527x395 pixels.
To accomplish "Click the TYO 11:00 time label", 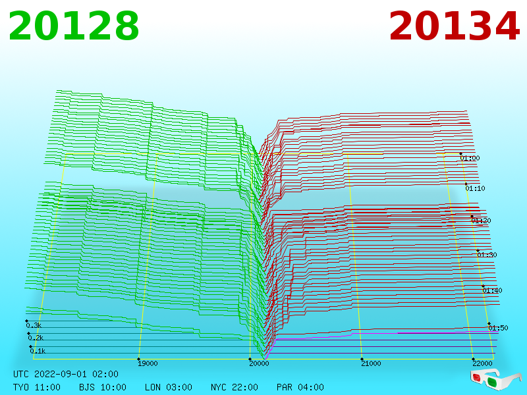I will point(37,387).
